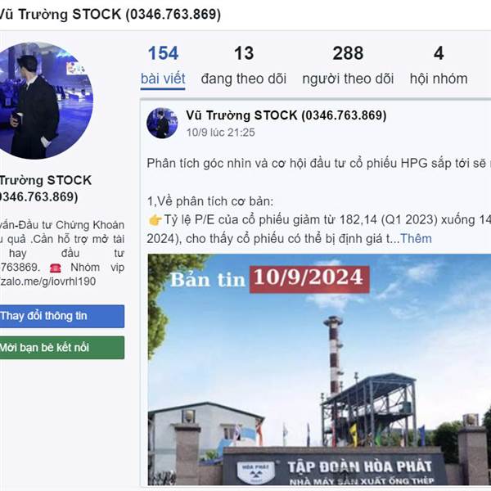Click the Bản tin 10/9/2024 date banner
This screenshot has height=491, width=491.
(269, 279)
